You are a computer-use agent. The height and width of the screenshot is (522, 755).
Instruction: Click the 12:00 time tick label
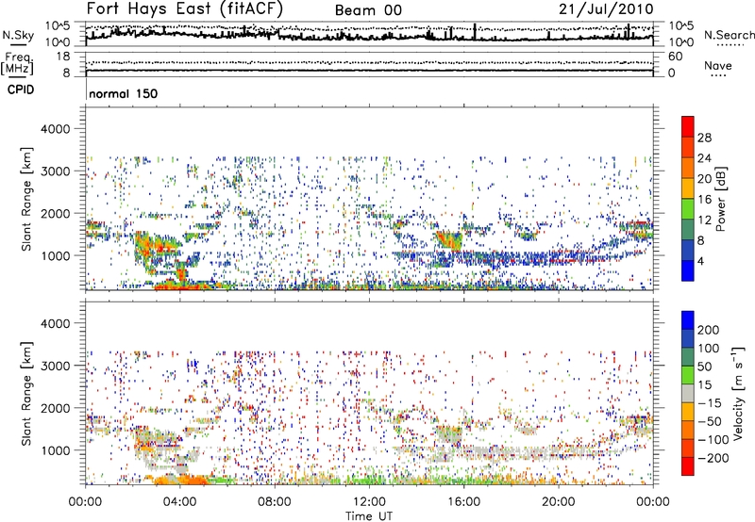[x=369, y=502]
